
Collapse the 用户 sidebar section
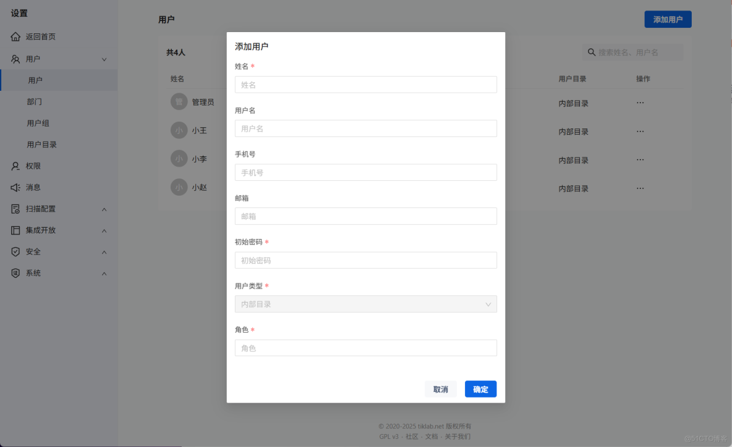pos(105,59)
